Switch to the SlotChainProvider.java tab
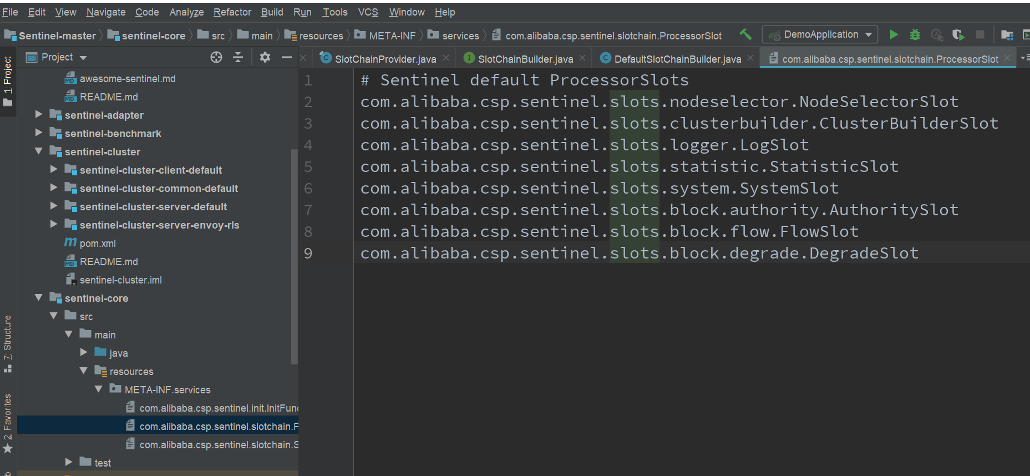The width and height of the screenshot is (1030, 476). pyautogui.click(x=385, y=58)
